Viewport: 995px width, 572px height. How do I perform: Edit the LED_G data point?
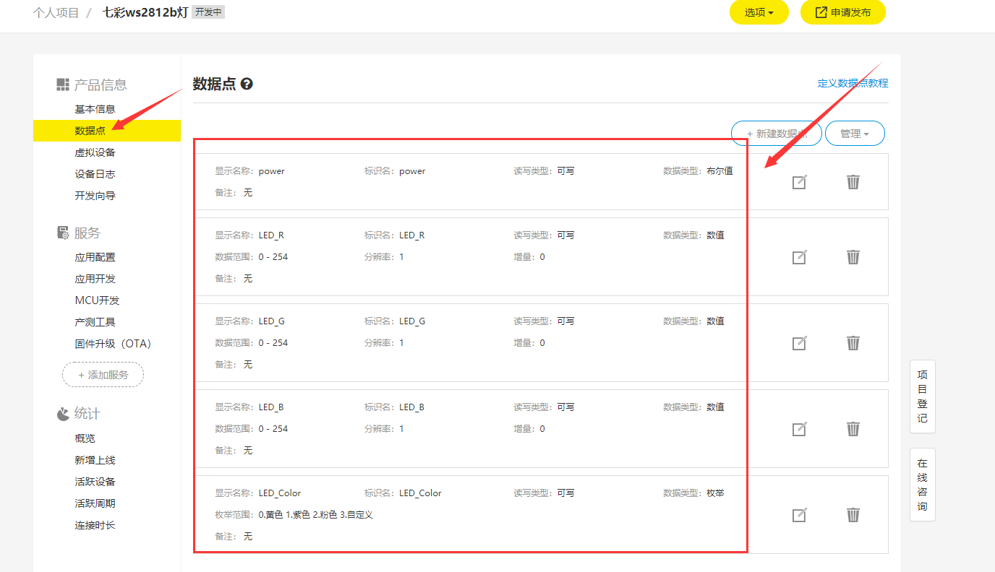[x=799, y=343]
